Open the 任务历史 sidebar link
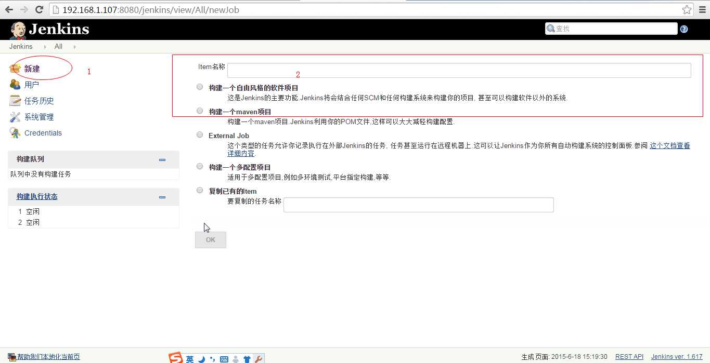 pyautogui.click(x=39, y=101)
